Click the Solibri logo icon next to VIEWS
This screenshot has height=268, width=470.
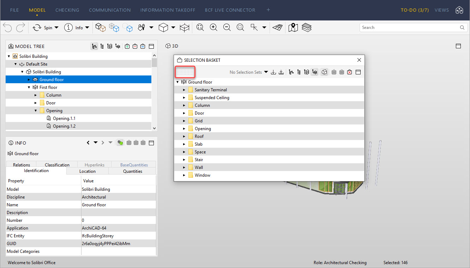click(459, 10)
